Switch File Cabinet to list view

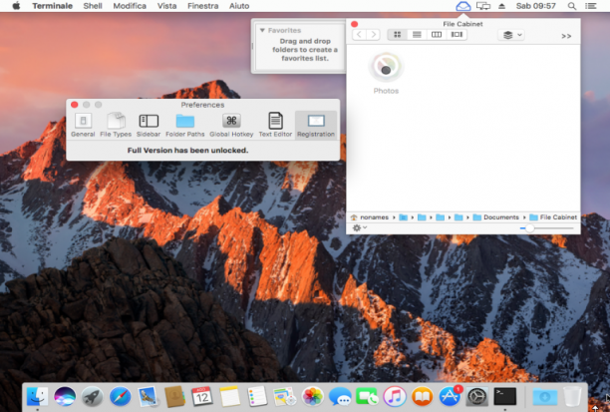pos(417,35)
